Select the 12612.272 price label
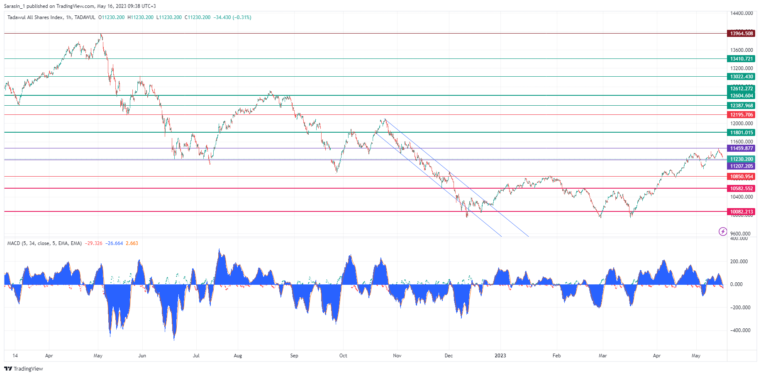The height and width of the screenshot is (376, 761). (x=741, y=89)
